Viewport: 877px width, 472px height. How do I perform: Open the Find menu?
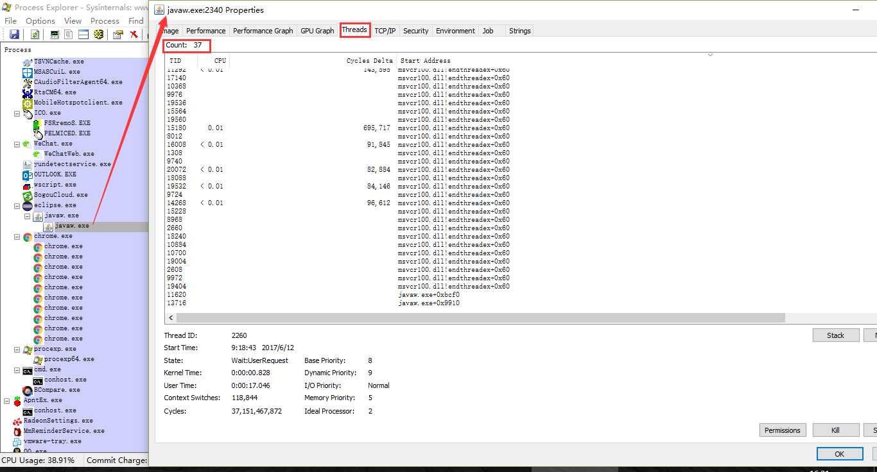pyautogui.click(x=135, y=21)
